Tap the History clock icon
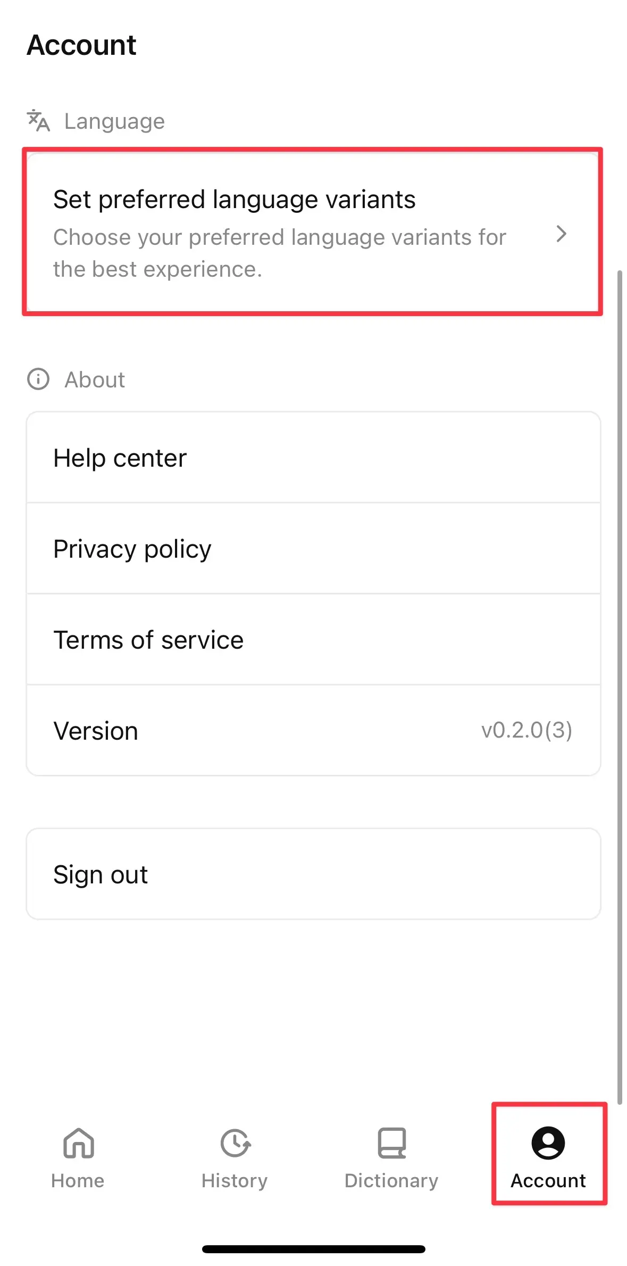The image size is (627, 1266). coord(235,1143)
